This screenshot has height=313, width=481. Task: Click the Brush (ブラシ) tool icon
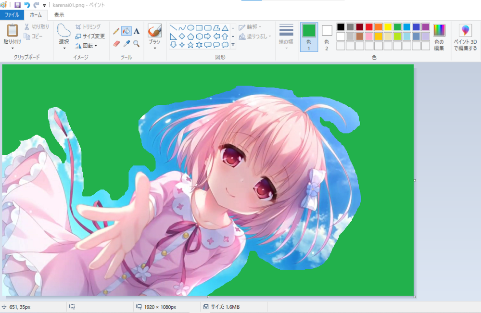[154, 30]
